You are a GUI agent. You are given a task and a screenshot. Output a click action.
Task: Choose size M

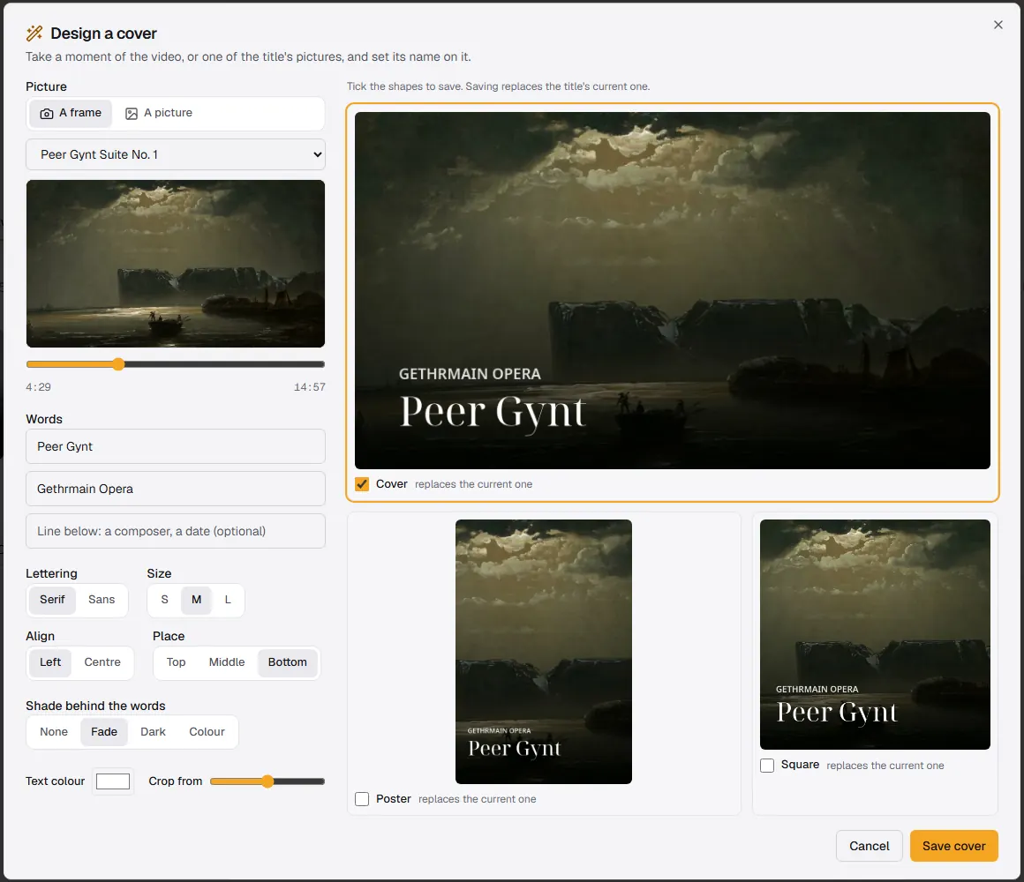[x=197, y=600]
